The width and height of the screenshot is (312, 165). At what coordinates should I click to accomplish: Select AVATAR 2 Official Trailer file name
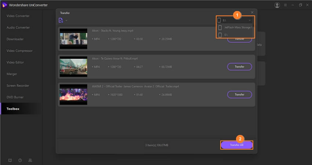click(135, 86)
